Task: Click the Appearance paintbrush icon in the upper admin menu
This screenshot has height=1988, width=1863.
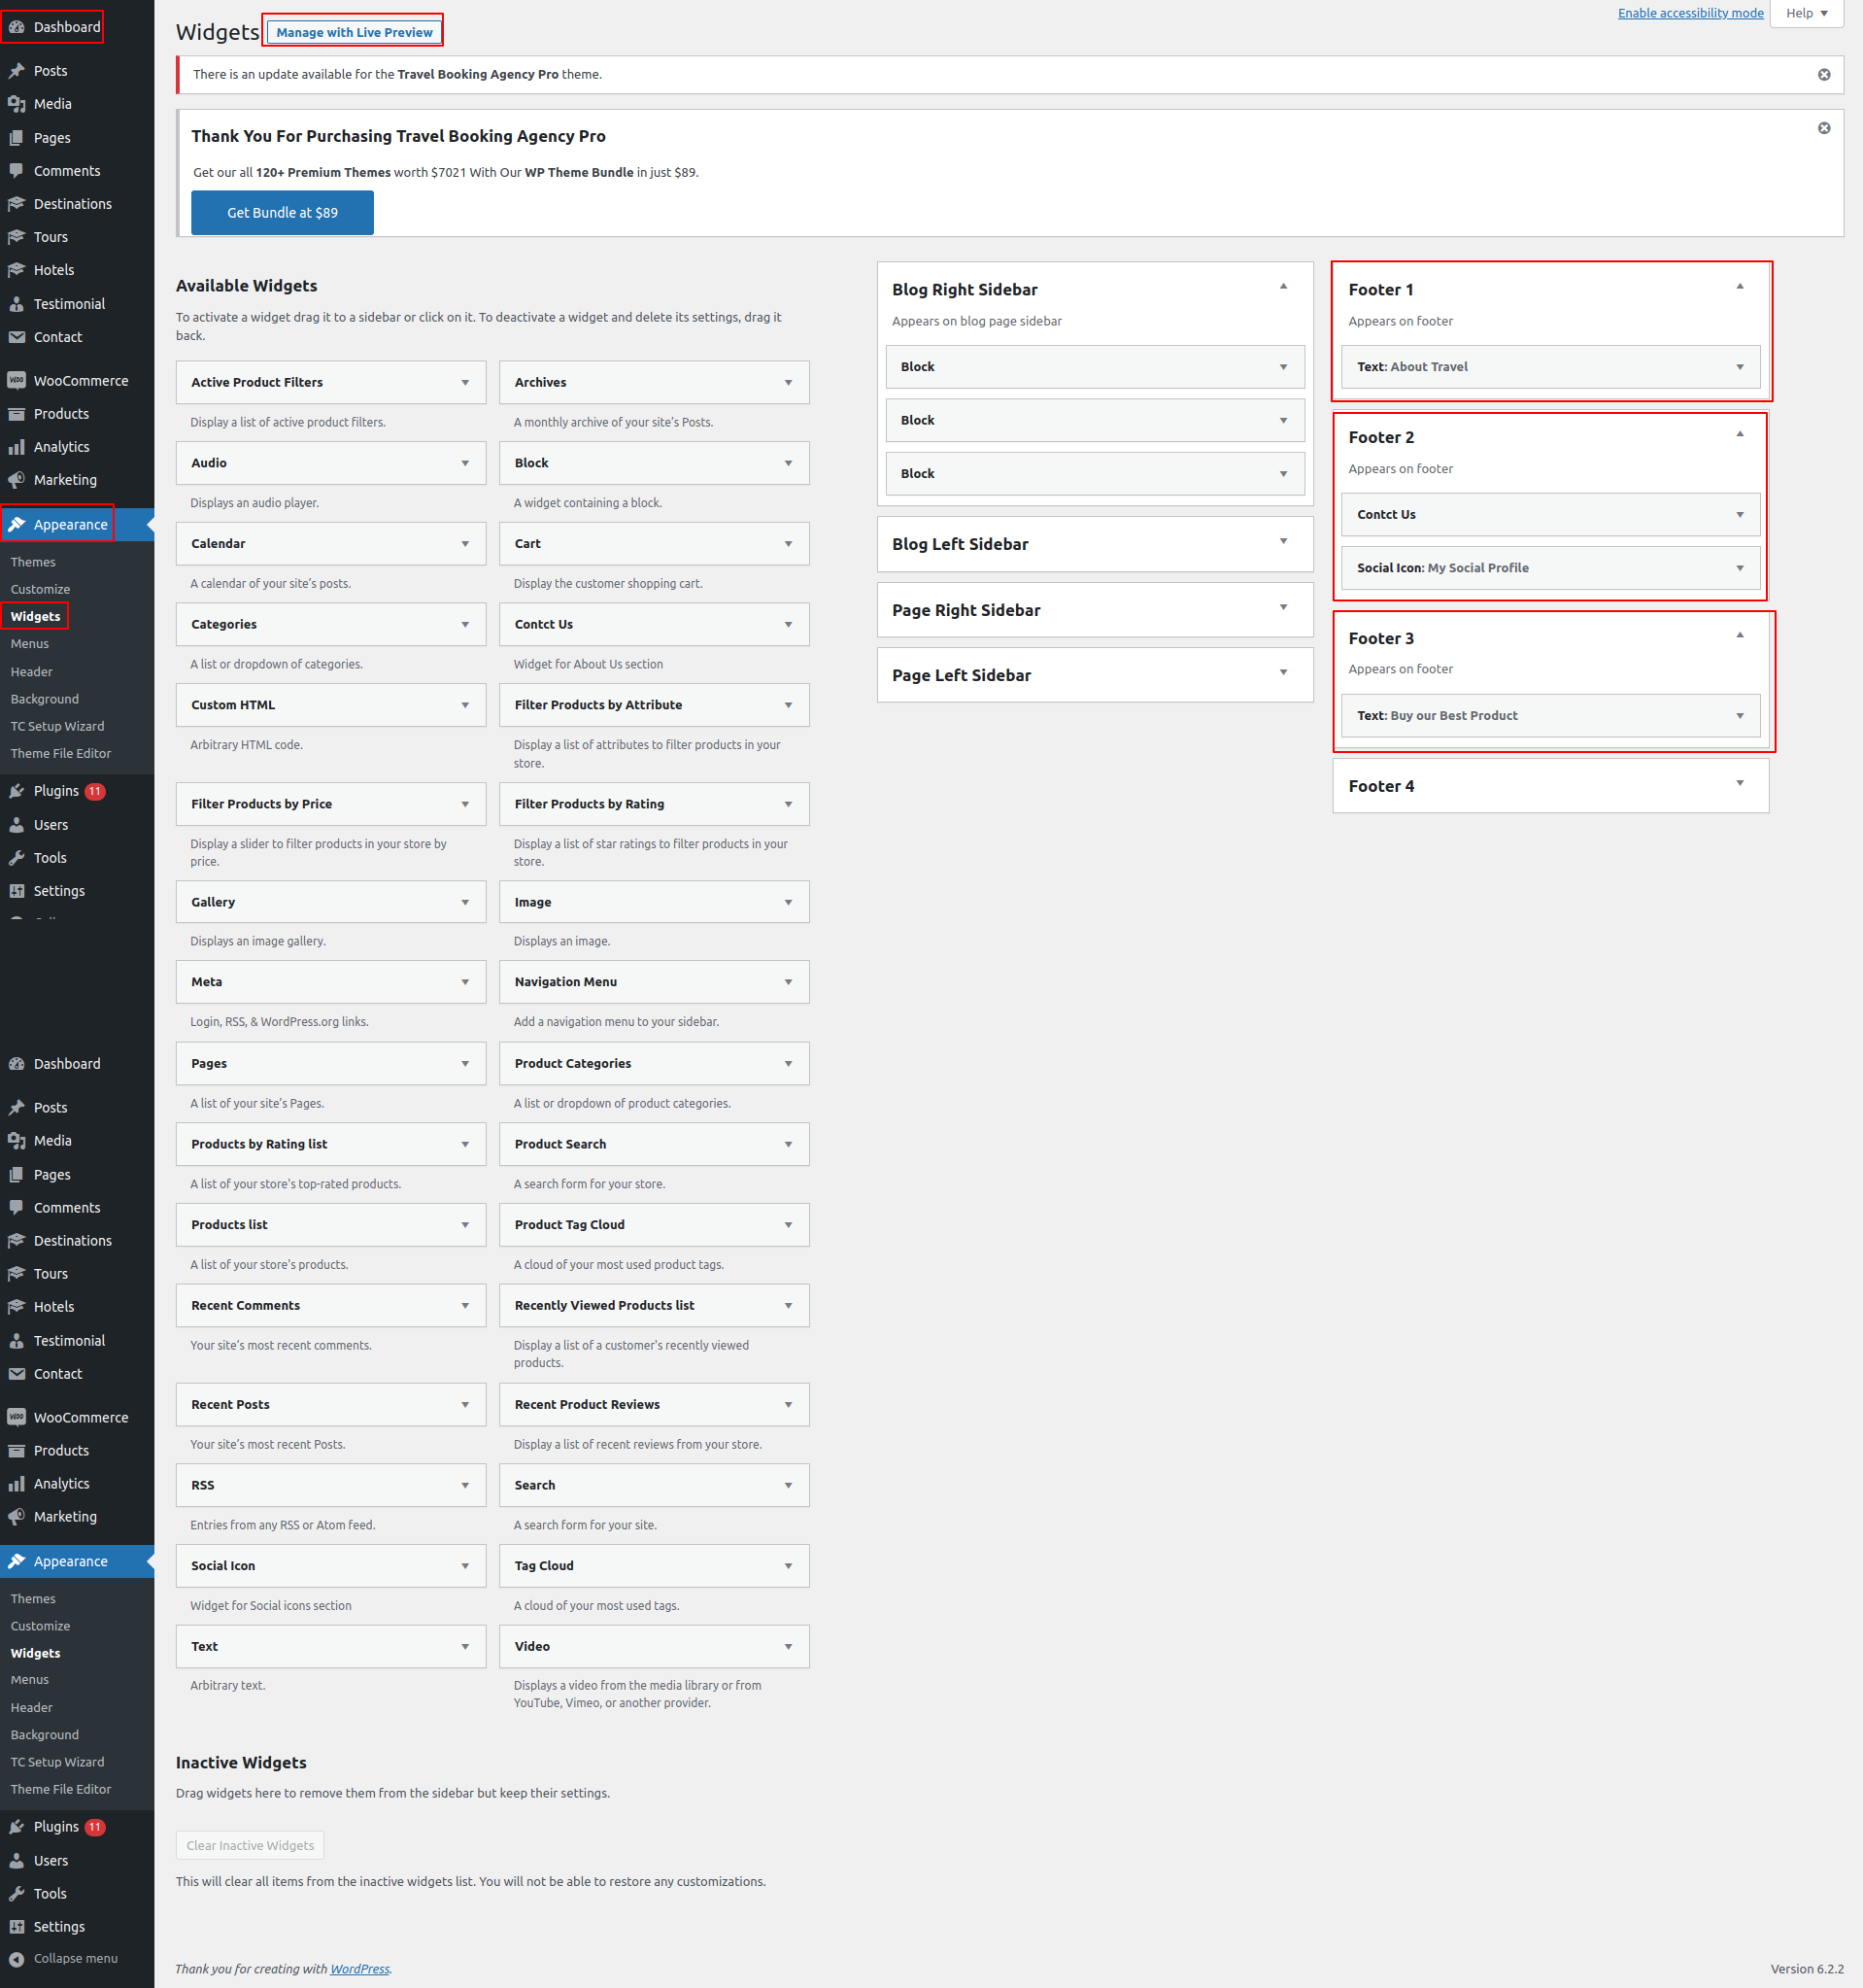Action: (16, 524)
